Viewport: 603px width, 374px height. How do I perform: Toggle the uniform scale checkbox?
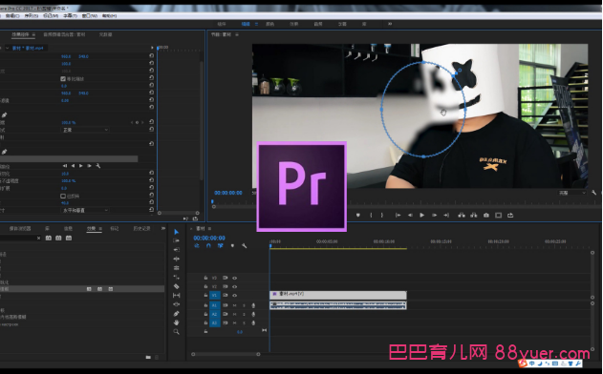[x=63, y=79]
